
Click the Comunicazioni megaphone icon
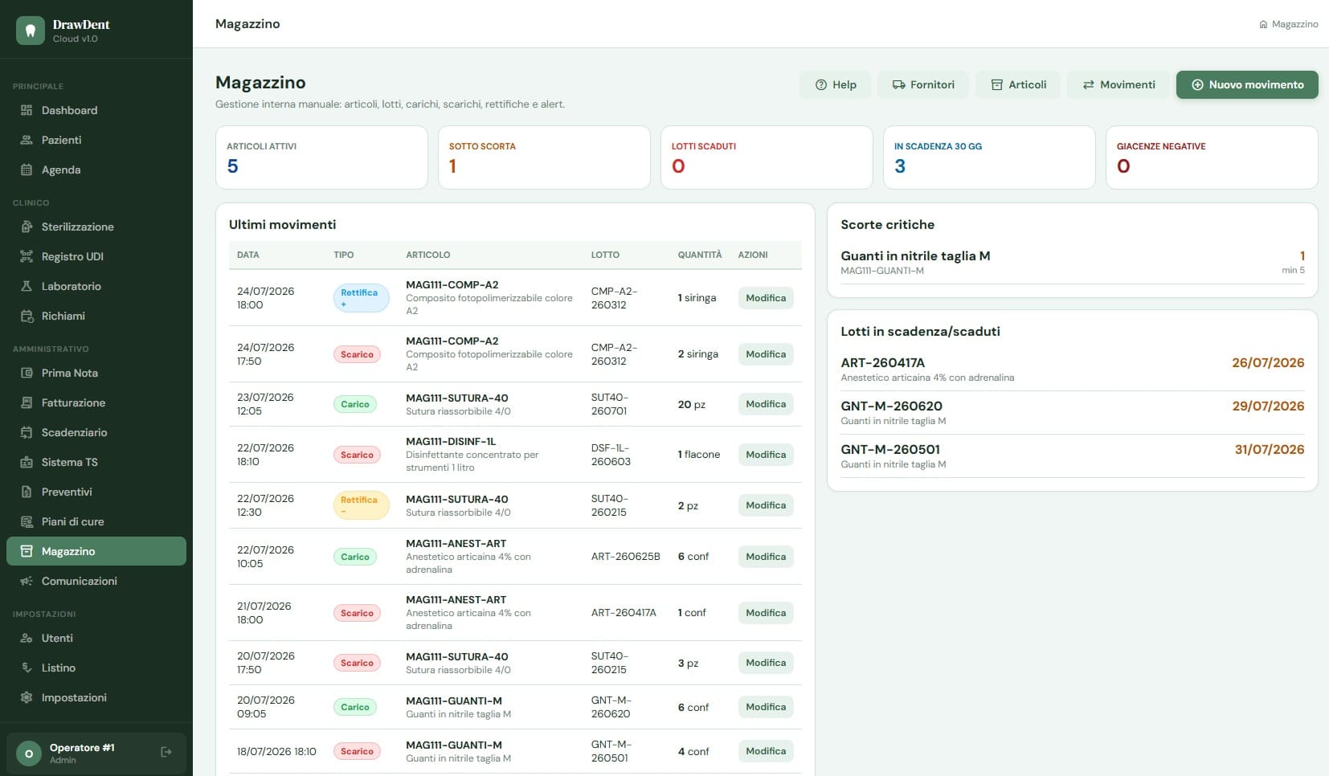point(27,581)
